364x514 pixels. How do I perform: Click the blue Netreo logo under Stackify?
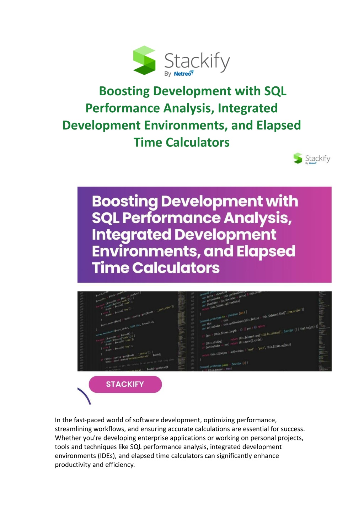pyautogui.click(x=183, y=74)
